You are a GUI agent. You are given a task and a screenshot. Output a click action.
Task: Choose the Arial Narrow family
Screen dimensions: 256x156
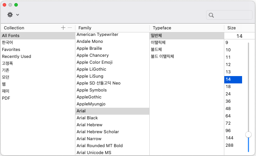[x=112, y=139]
